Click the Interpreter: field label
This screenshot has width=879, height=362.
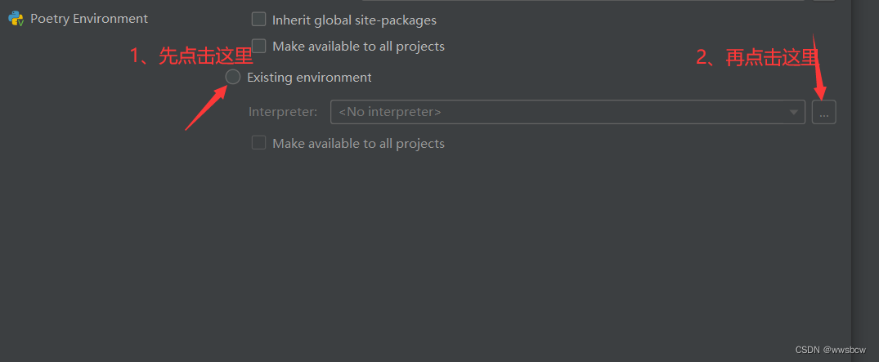point(283,112)
